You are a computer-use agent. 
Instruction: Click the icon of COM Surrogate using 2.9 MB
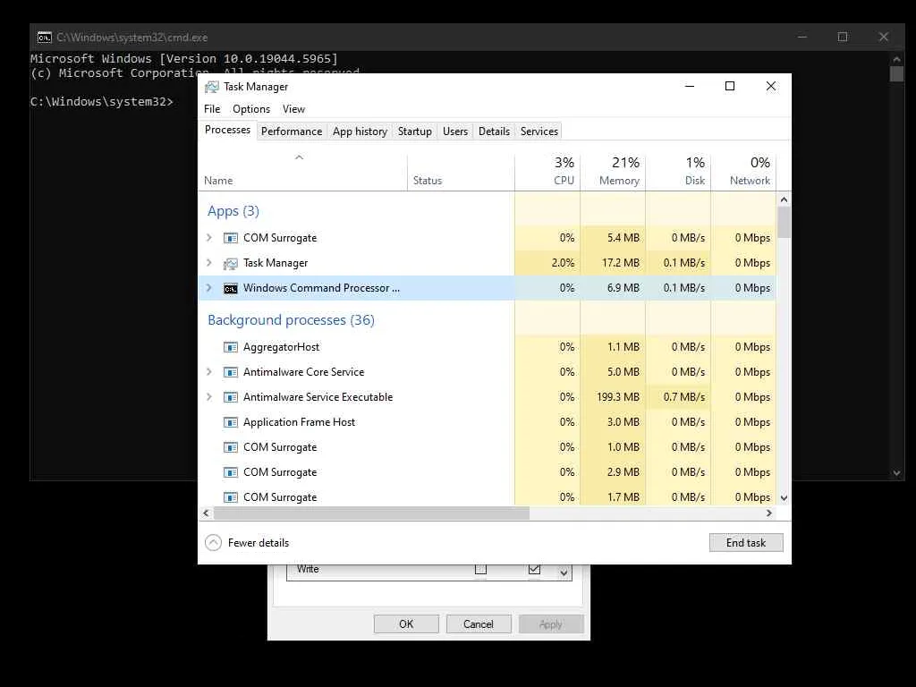pos(231,472)
